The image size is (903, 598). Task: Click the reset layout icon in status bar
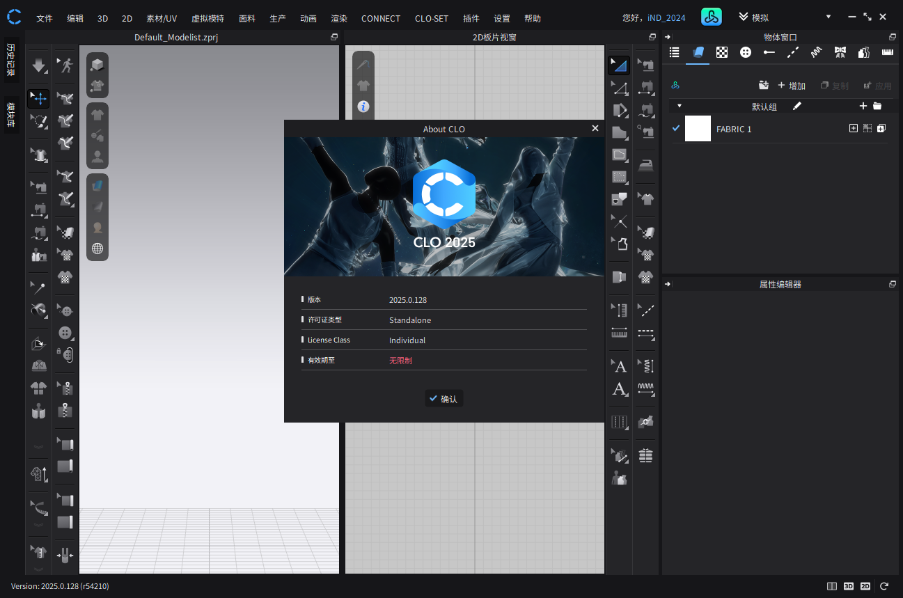pyautogui.click(x=884, y=586)
